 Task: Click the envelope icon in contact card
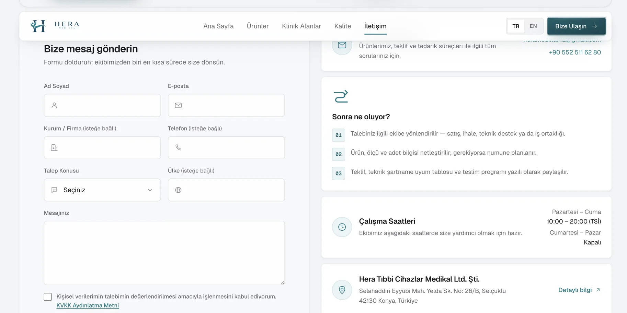point(342,45)
